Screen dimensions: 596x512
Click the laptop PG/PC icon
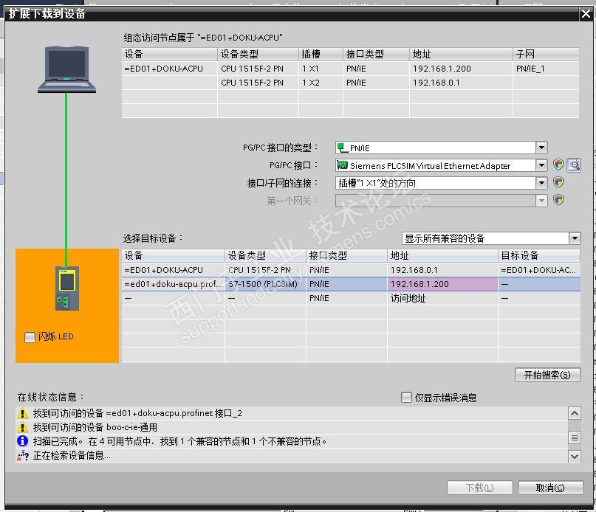coord(66,69)
